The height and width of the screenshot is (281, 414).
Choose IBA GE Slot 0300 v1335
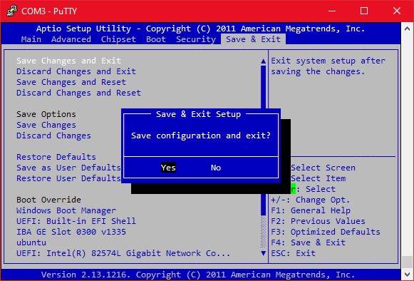pyautogui.click(x=71, y=232)
